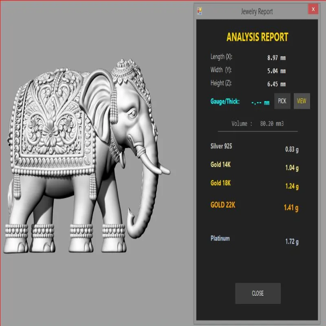326x326 pixels.
Task: Select the Silver 925 weight row
Action: pyautogui.click(x=254, y=148)
